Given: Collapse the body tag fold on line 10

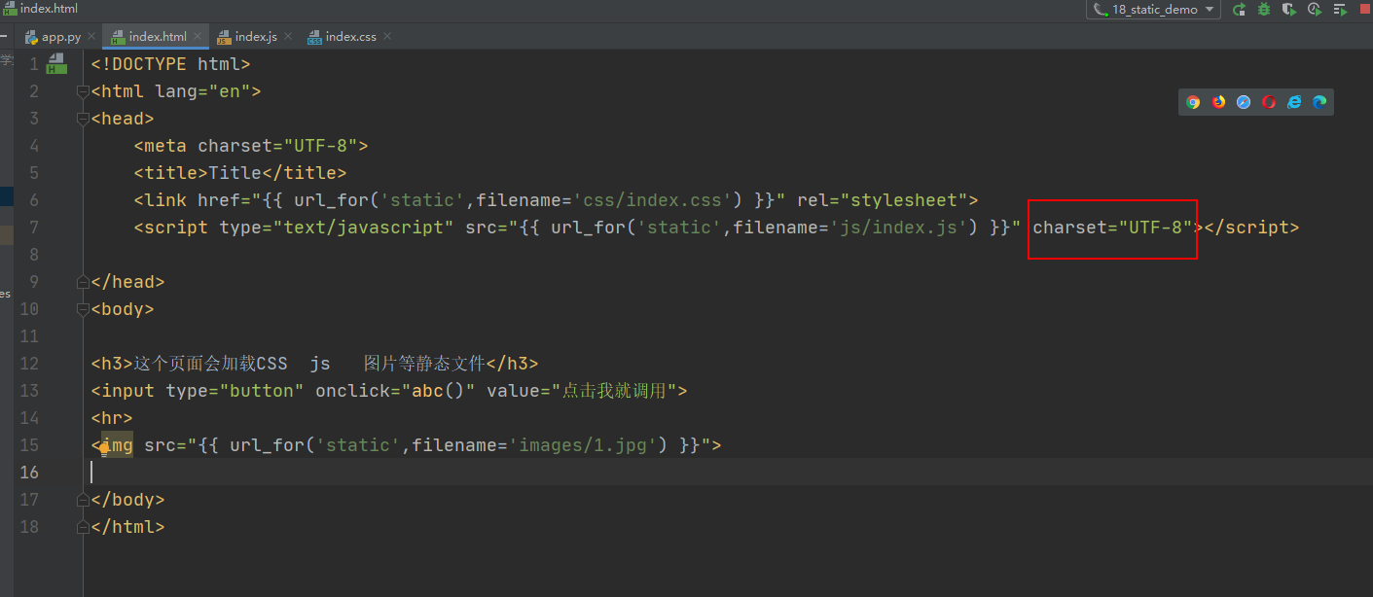Looking at the screenshot, I should 84,309.
